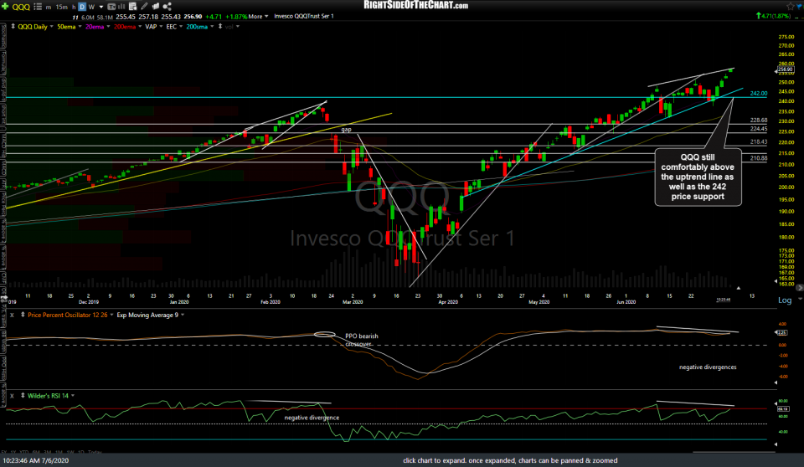Click the 242.00 support level label
Screen dimensions: 804x467
click(759, 93)
